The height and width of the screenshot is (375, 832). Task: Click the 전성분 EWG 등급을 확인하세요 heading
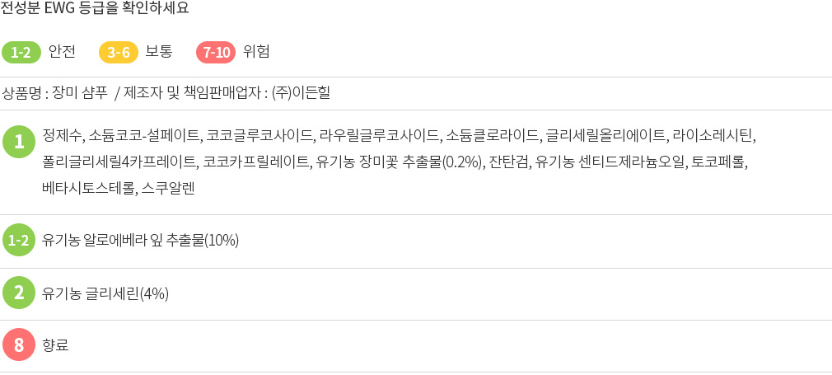pos(95,8)
